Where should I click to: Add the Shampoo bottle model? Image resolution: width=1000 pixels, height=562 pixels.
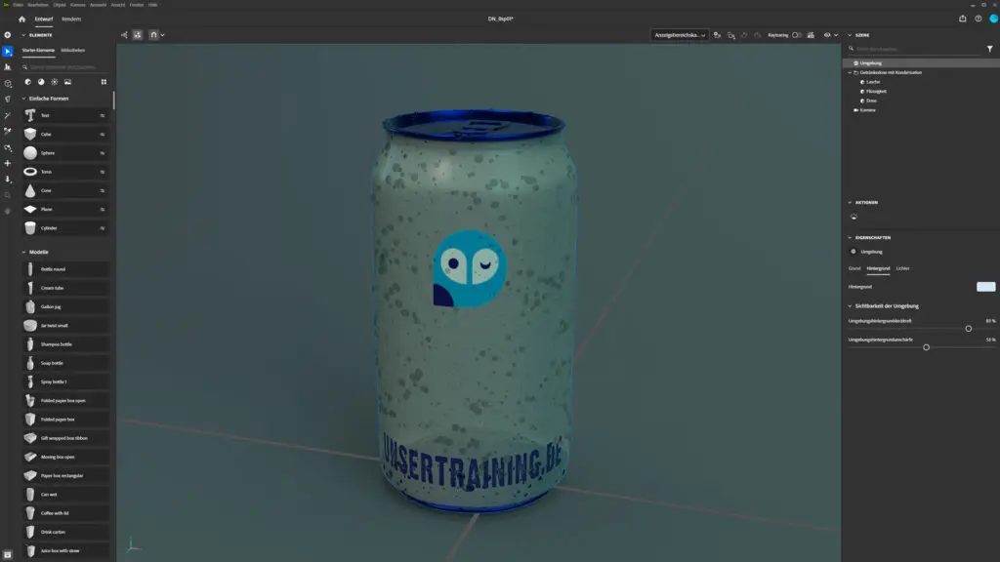point(64,344)
